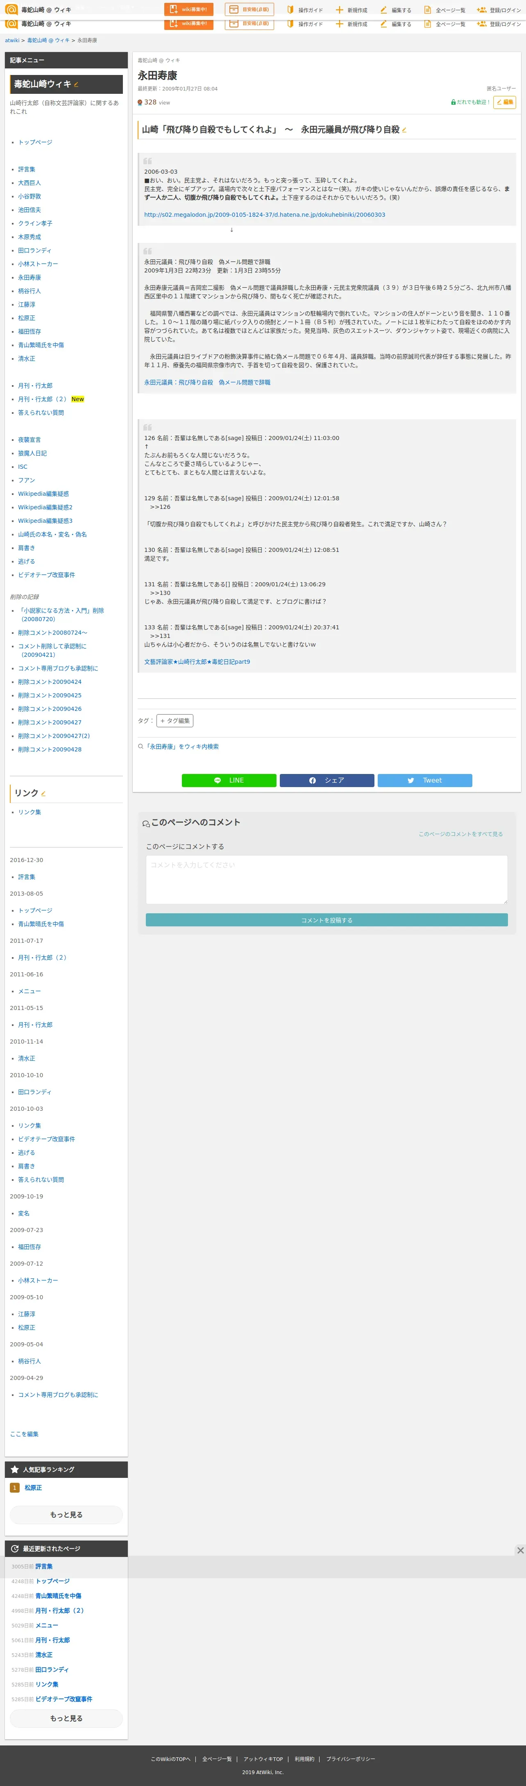
Task: Open Wikipedia編集疑惑3 sidebar link
Action: (45, 522)
